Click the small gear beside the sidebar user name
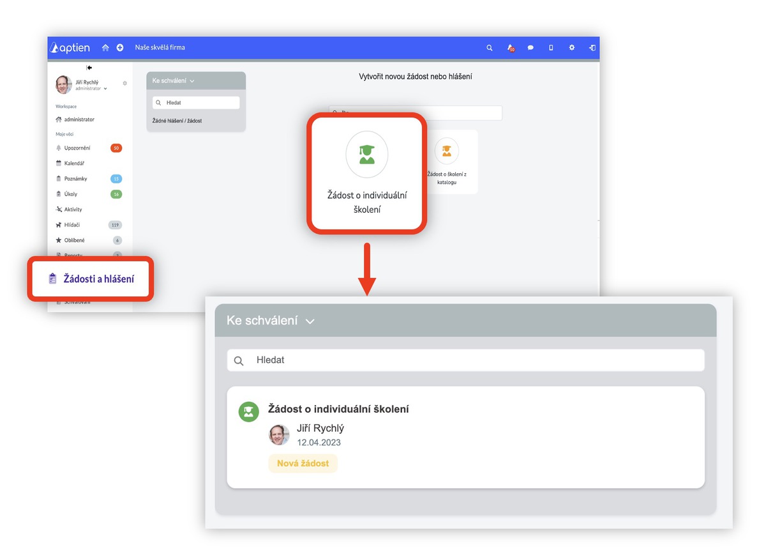 124,83
